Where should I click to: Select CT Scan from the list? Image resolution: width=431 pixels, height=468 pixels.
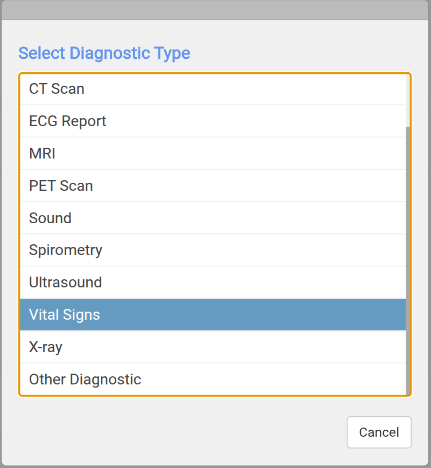pos(57,89)
